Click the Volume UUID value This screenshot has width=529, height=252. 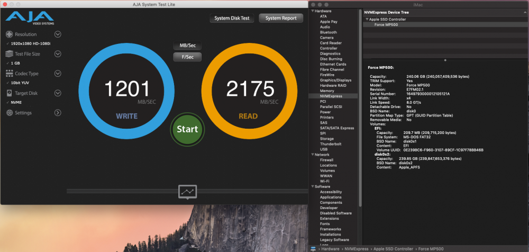[443, 150]
